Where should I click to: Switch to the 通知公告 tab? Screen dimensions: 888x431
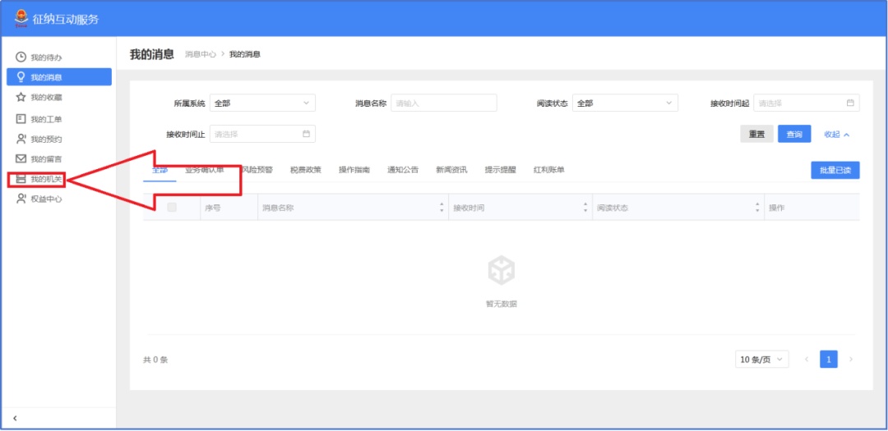tap(403, 170)
